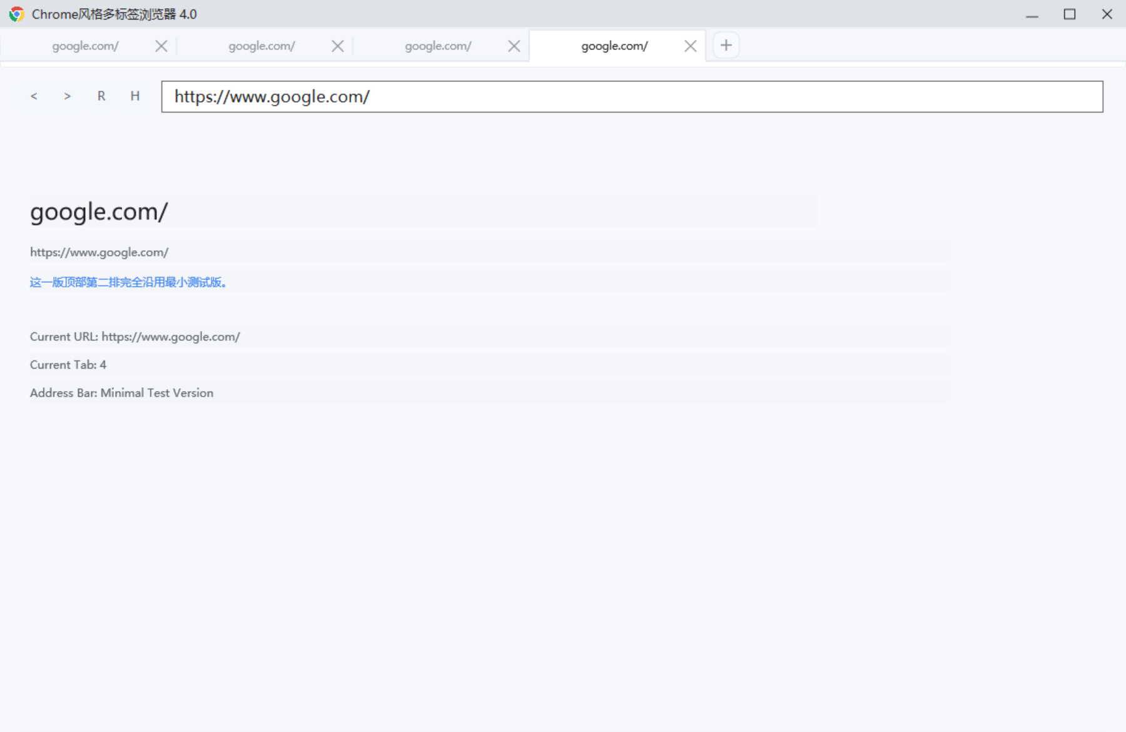This screenshot has height=732, width=1126.
Task: Go forward with the > button
Action: (x=68, y=96)
